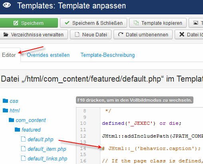Image resolution: width=203 pixels, height=164 pixels.
Task: Click the com_content folder icon
Action: point(11,120)
